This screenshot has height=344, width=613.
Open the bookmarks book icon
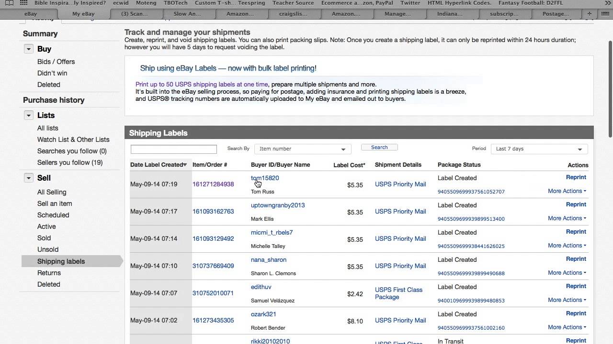[9, 3]
